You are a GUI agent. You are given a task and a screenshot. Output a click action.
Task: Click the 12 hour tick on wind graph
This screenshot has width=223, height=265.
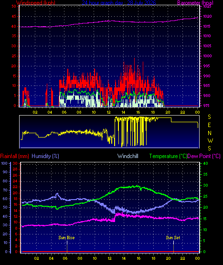click(x=108, y=112)
